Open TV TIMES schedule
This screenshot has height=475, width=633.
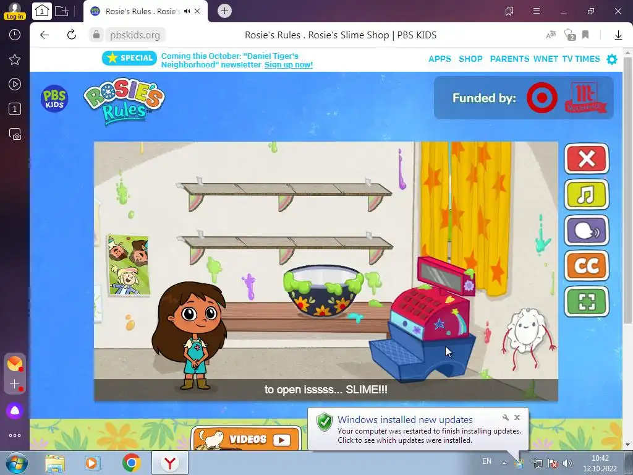click(x=581, y=59)
